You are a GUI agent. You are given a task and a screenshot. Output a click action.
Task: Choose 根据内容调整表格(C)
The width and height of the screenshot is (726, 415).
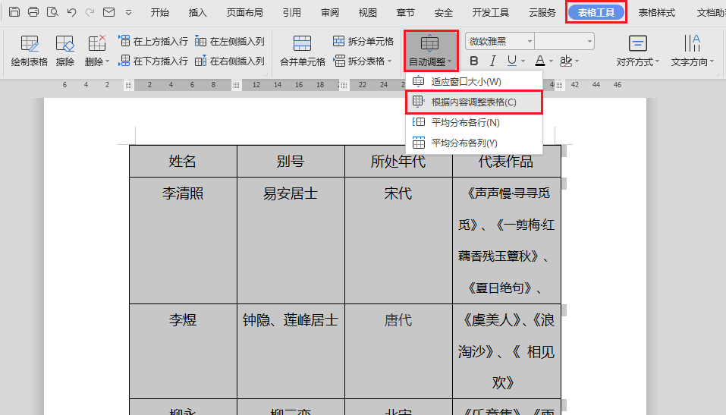[473, 102]
